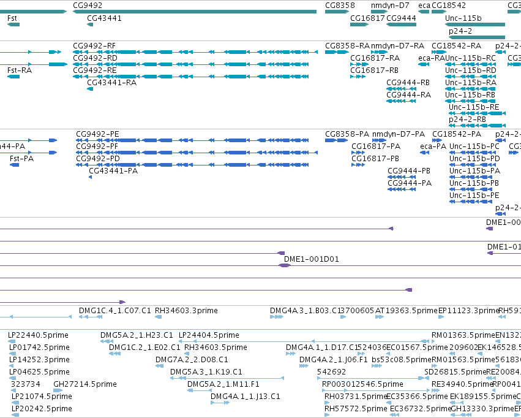Screen dimensions: 521x418
Task: Select the CG9444 gene label
Action: 401,18
